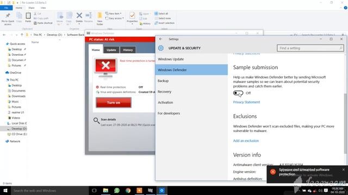Open the Privacy Statement link
348x195 pixels.
click(x=246, y=102)
